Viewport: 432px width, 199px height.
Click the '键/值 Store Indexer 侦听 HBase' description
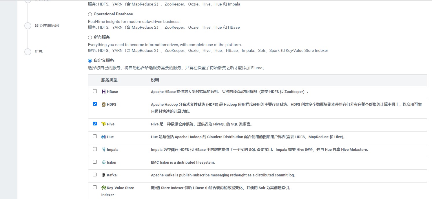pos(221,188)
